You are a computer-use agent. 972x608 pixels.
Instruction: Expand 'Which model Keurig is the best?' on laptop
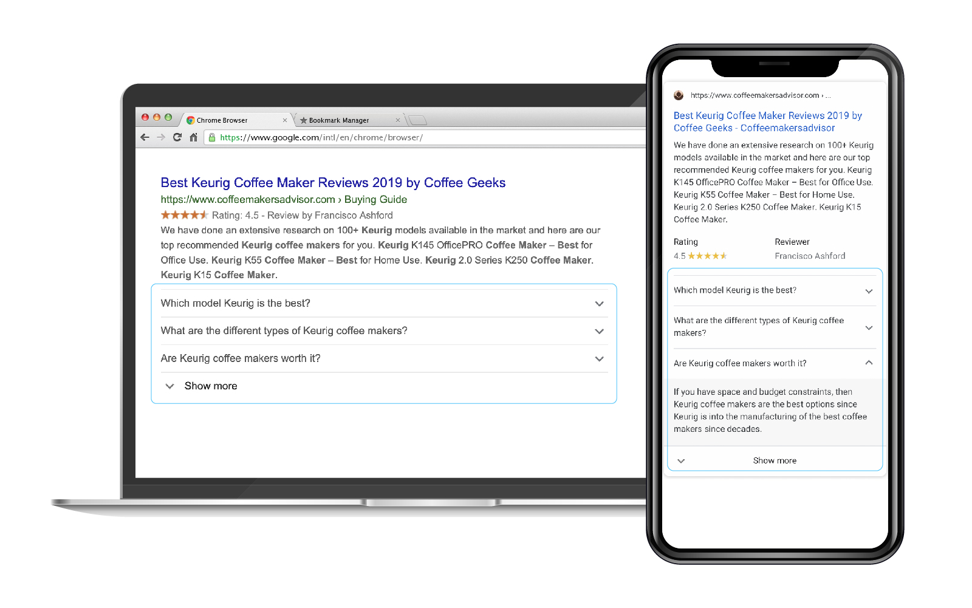384,303
